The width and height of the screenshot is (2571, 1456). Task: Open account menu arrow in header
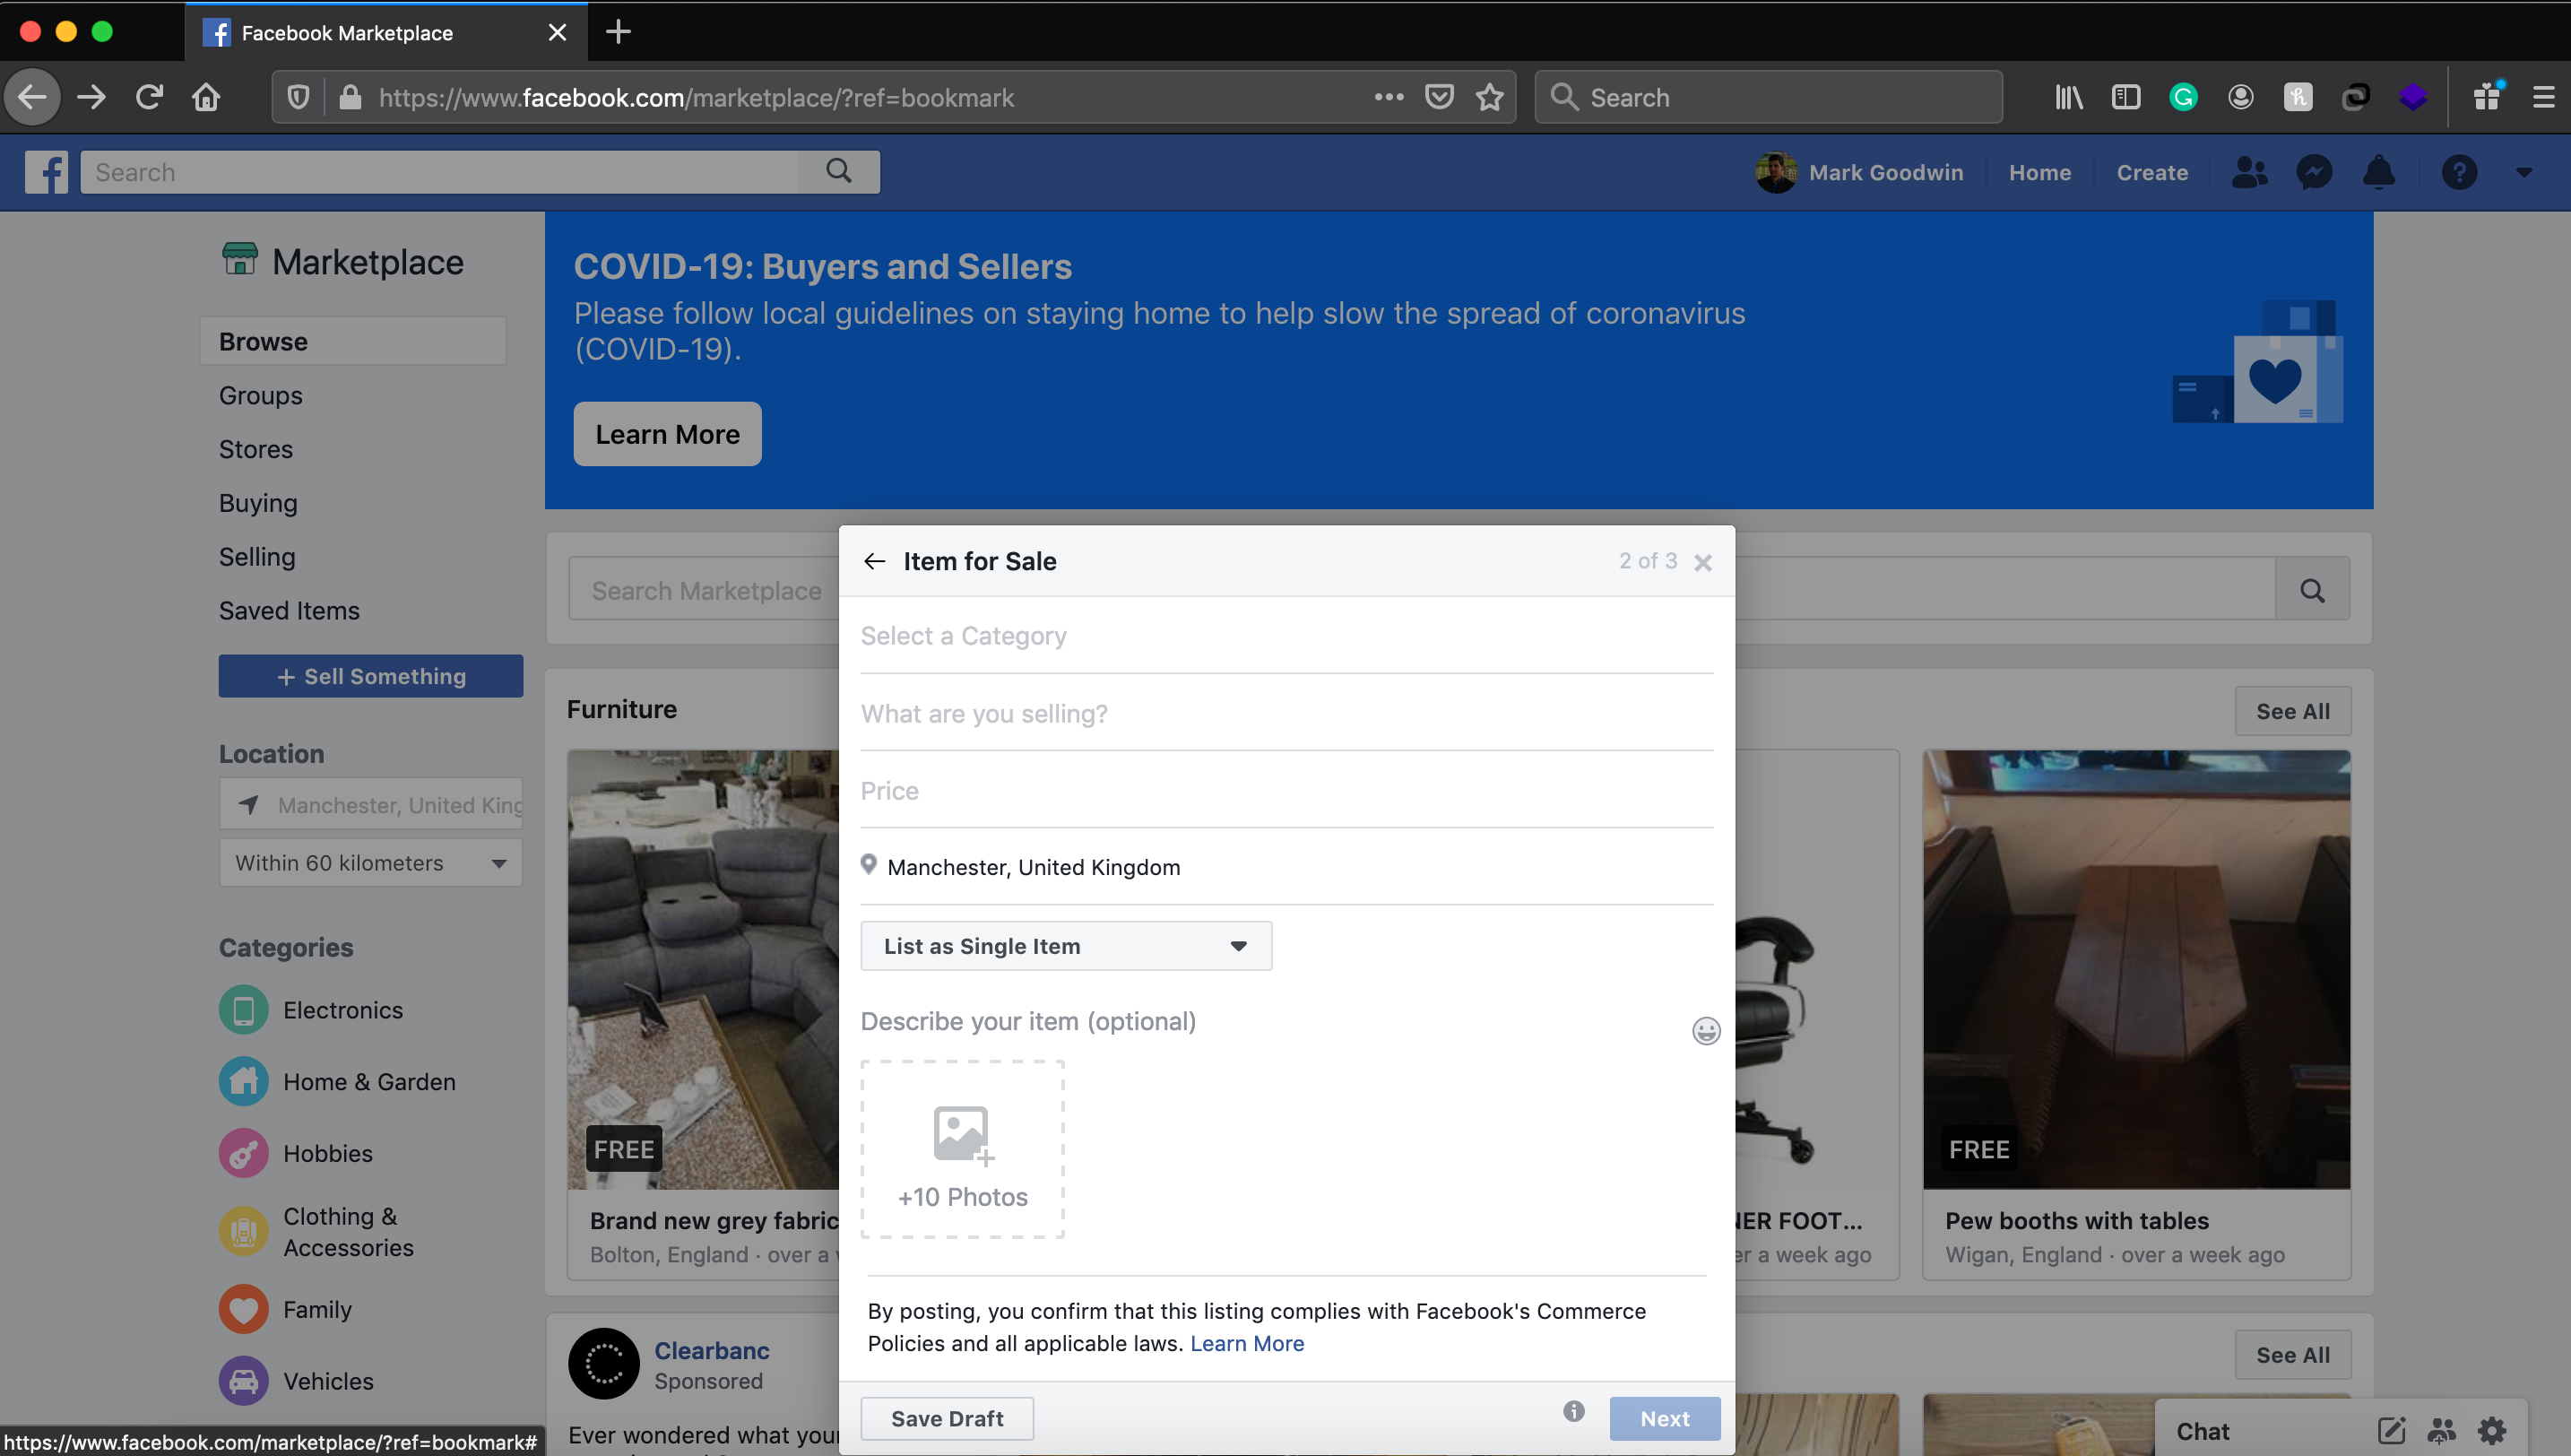(2524, 172)
